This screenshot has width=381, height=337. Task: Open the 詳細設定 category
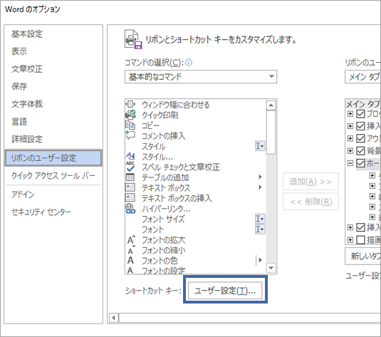pyautogui.click(x=27, y=140)
